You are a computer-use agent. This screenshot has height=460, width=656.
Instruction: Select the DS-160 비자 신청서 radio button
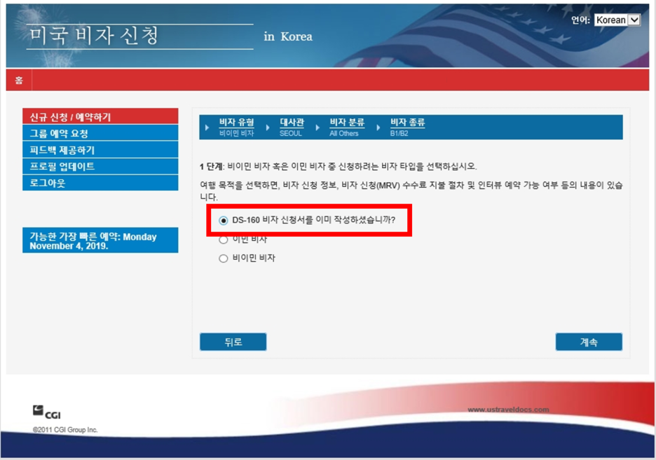224,220
